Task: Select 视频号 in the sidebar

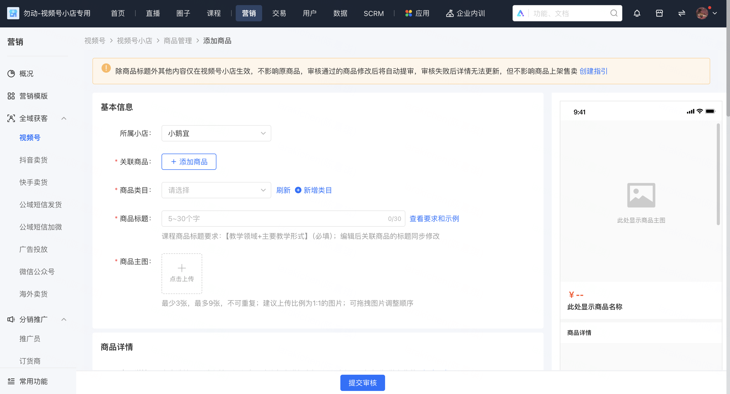Action: [x=30, y=138]
